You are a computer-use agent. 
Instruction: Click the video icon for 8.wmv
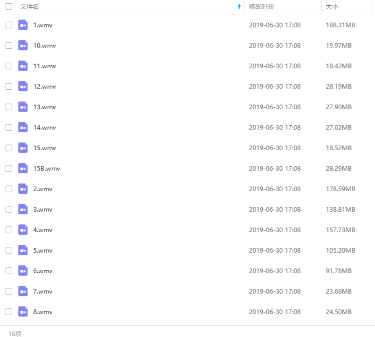tap(23, 312)
